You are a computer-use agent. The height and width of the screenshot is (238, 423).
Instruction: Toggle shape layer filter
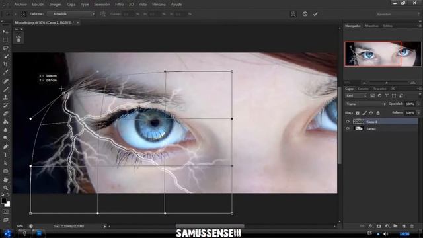pos(394,95)
